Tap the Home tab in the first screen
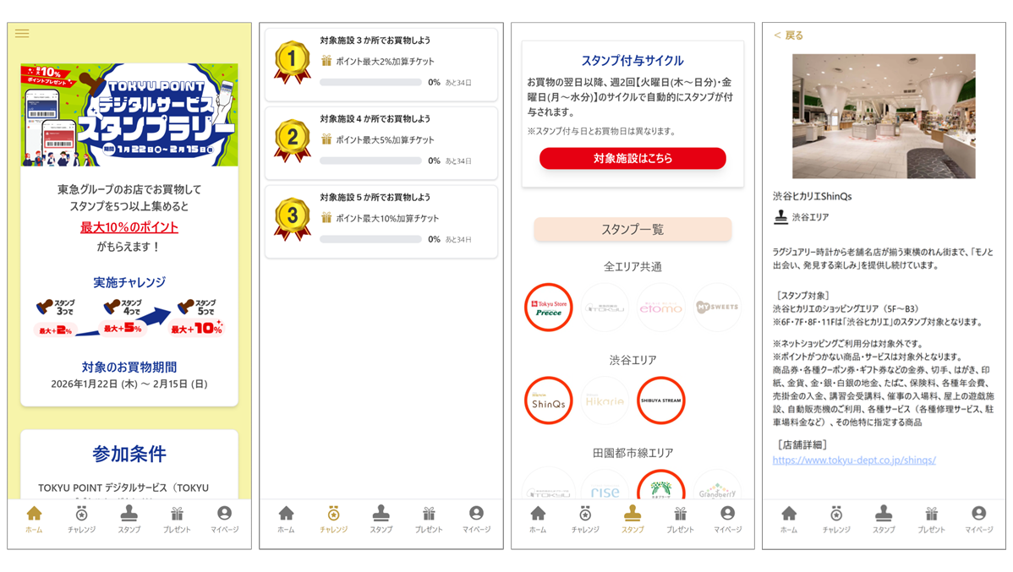Viewport: 1013px width, 572px height. click(34, 519)
